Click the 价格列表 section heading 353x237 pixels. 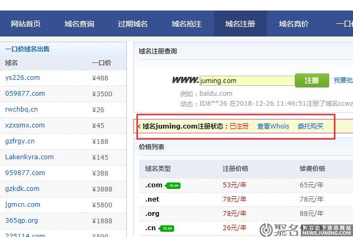pyautogui.click(x=151, y=147)
